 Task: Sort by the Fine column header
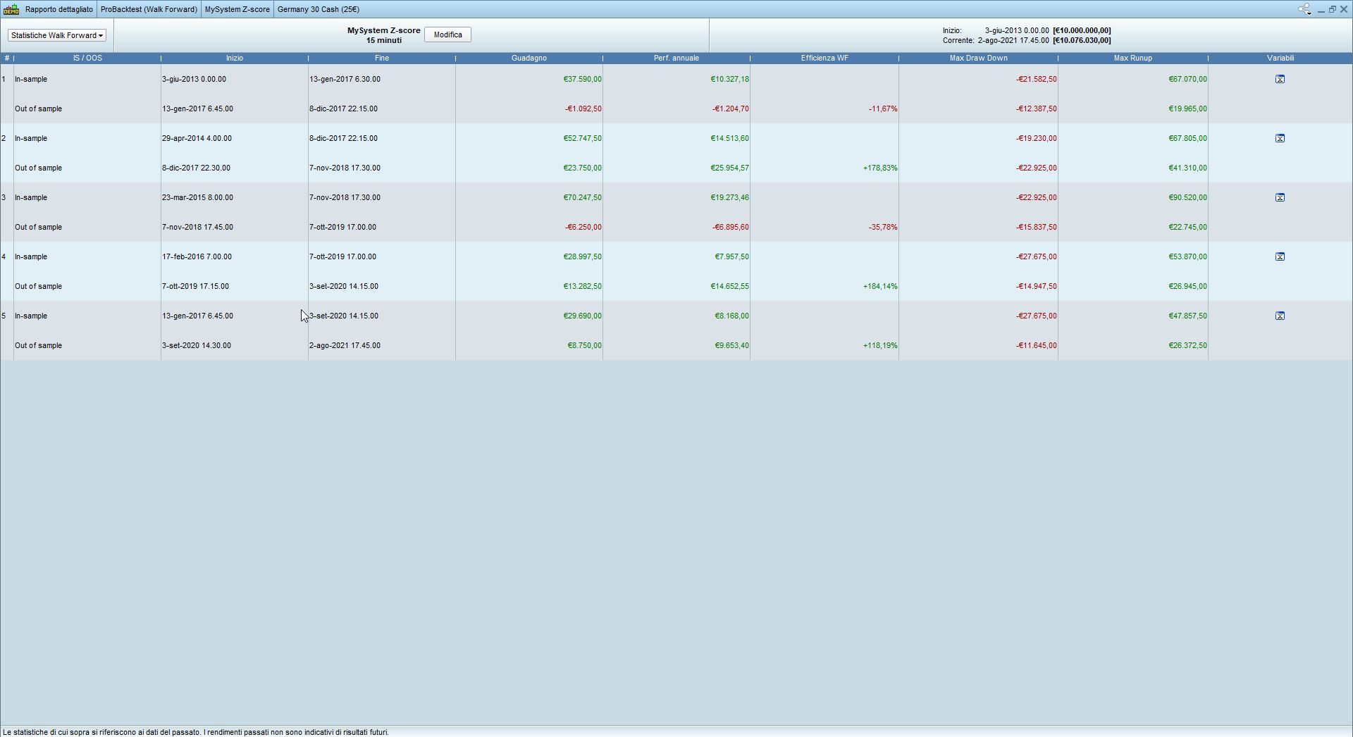tap(381, 58)
